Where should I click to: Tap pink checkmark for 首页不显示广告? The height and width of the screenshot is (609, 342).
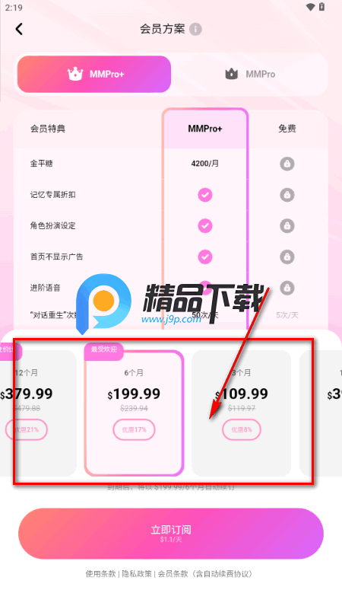205,257
